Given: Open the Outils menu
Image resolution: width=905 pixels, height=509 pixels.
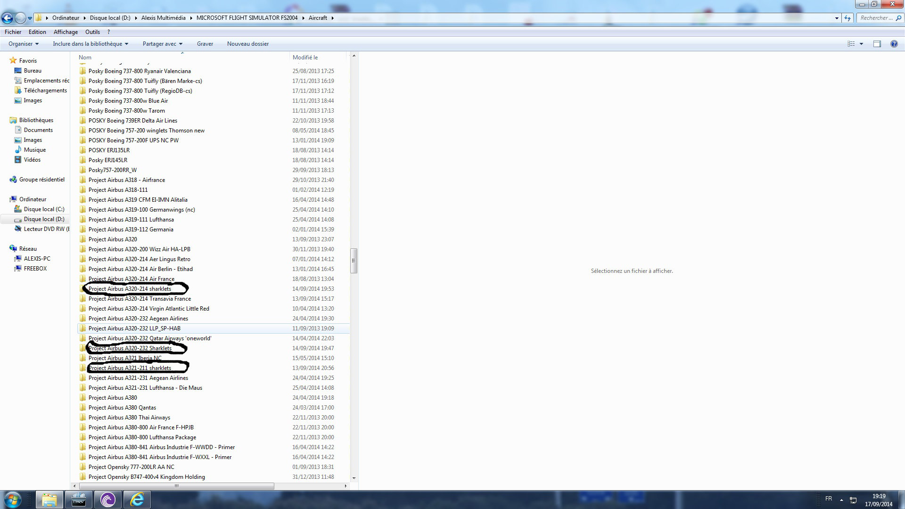Looking at the screenshot, I should 92,32.
